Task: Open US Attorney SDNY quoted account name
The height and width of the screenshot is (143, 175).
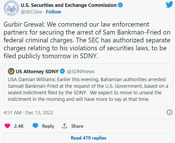Action: tap(37, 71)
